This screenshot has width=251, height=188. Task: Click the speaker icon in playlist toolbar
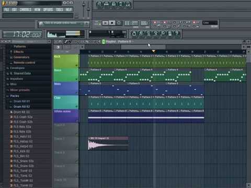(x=99, y=42)
